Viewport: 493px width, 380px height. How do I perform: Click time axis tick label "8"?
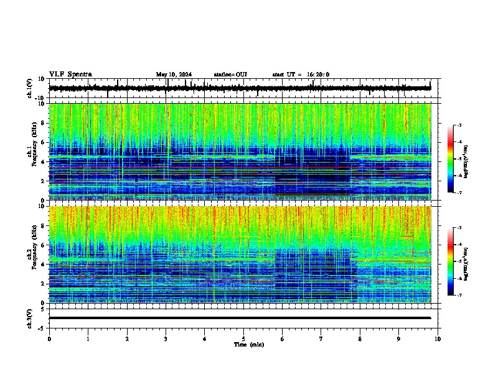click(360, 339)
